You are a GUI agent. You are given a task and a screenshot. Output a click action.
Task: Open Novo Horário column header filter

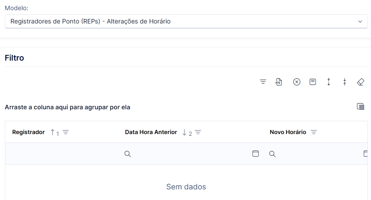point(314,132)
